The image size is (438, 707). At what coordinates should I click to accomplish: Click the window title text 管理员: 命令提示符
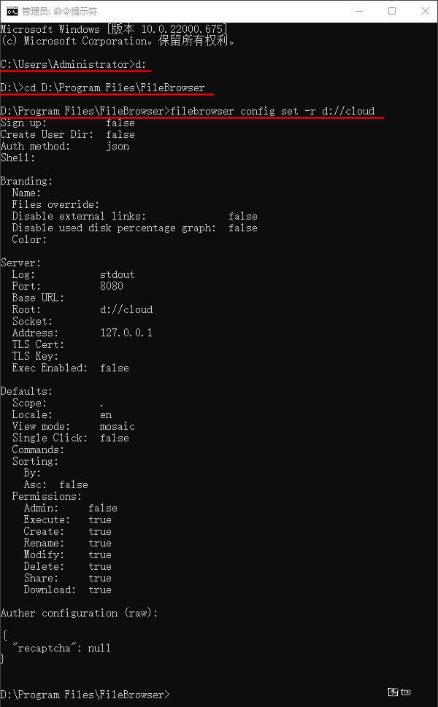60,11
